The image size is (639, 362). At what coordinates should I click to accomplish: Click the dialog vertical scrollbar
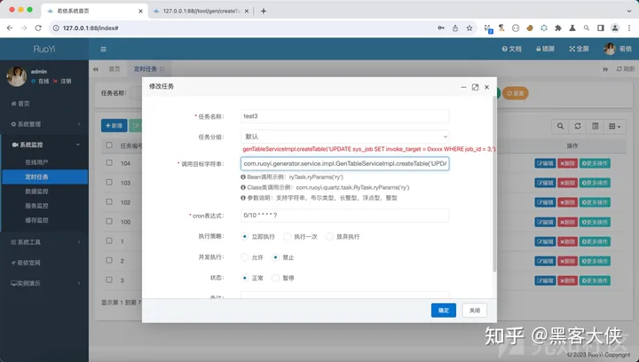tap(494, 184)
